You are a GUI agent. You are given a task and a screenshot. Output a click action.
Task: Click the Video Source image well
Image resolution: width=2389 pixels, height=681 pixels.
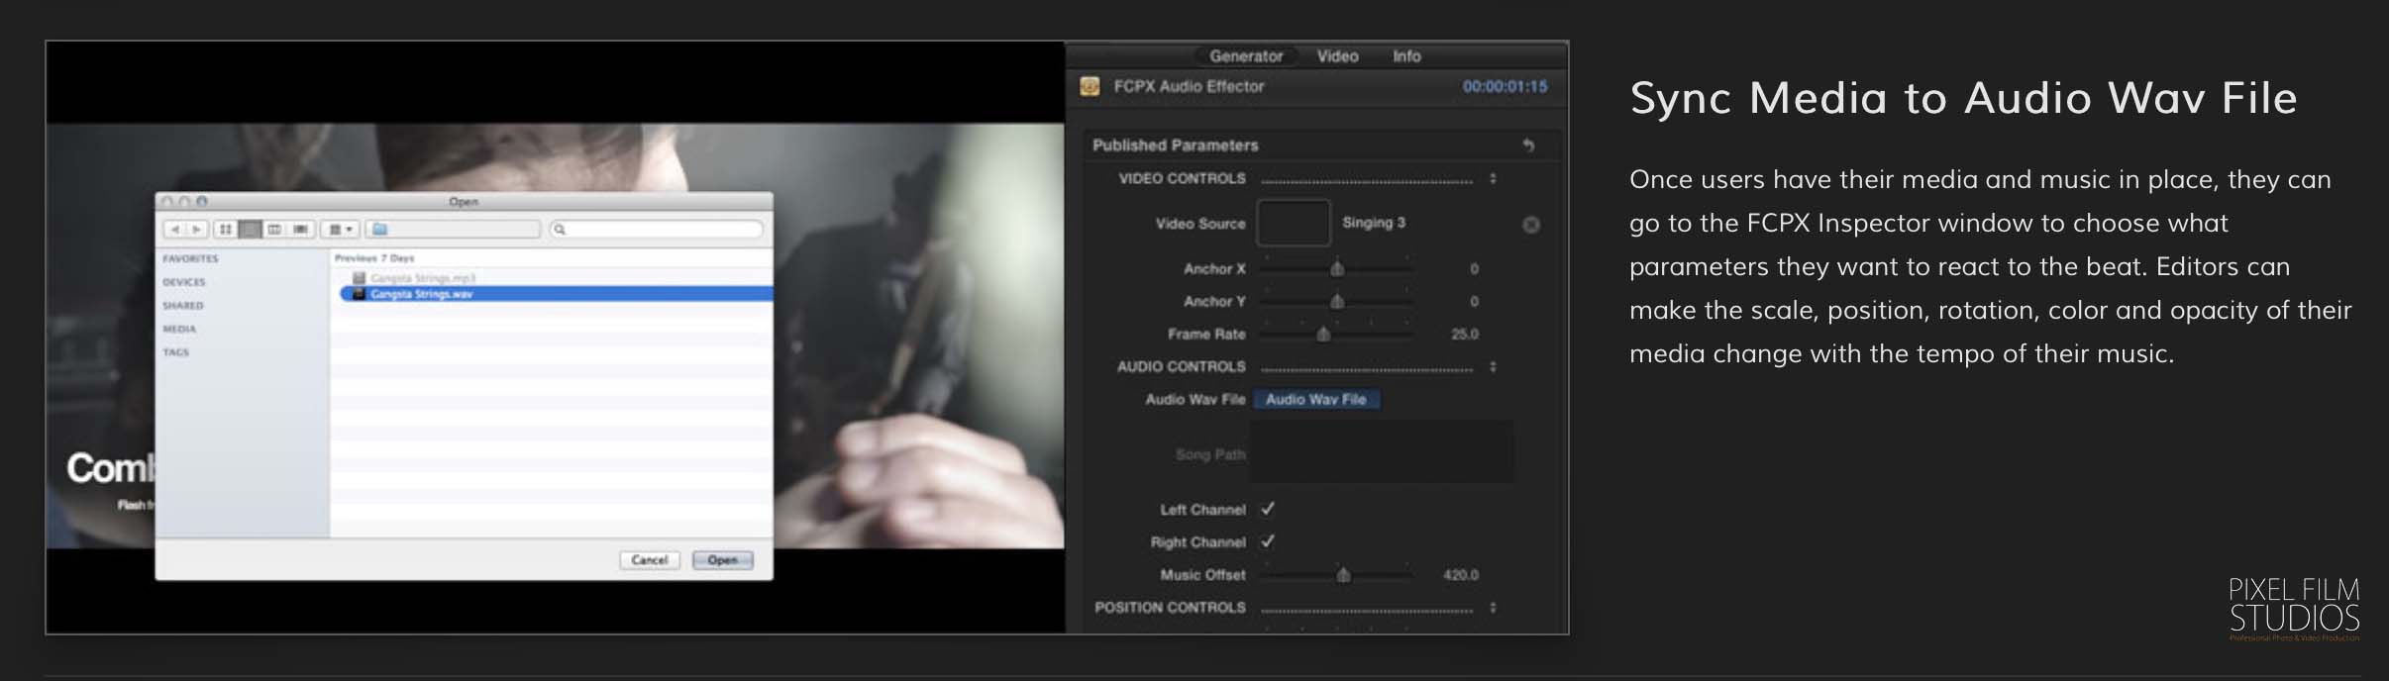pyautogui.click(x=1293, y=223)
